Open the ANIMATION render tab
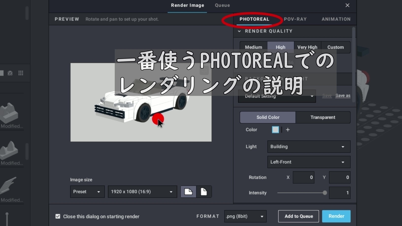 click(336, 19)
